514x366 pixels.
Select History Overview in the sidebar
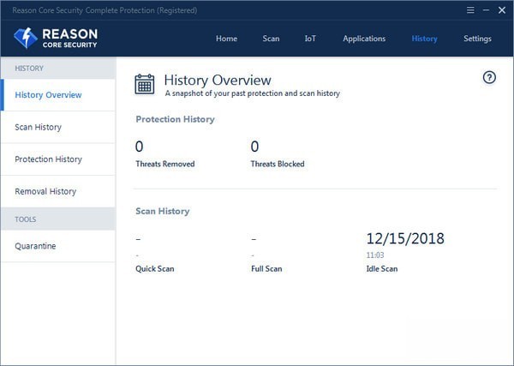click(x=58, y=95)
